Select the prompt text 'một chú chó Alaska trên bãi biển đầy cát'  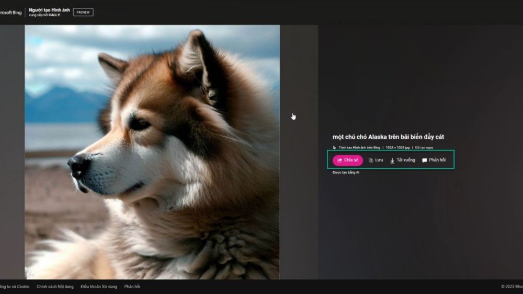coord(388,137)
